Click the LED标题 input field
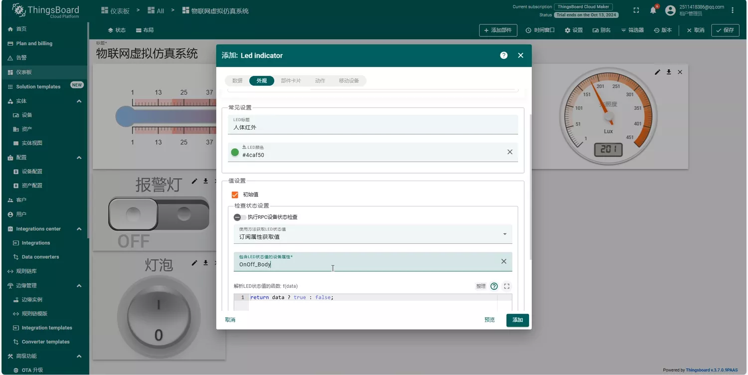Image resolution: width=748 pixels, height=375 pixels. pos(373,128)
